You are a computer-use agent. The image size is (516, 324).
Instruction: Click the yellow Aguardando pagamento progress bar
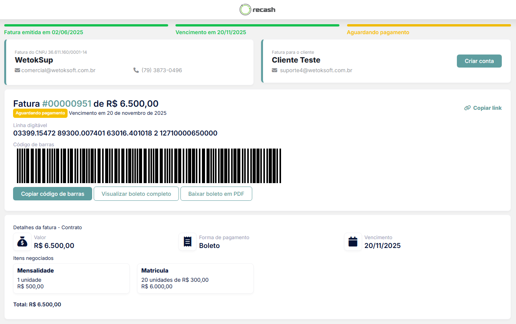point(428,25)
